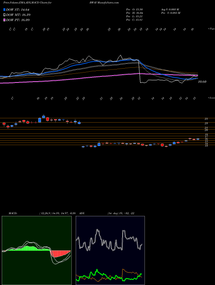The width and height of the screenshot is (215, 285).
Task: Click the 'Pre O: 15.50' open value
Action: coord(135,9)
